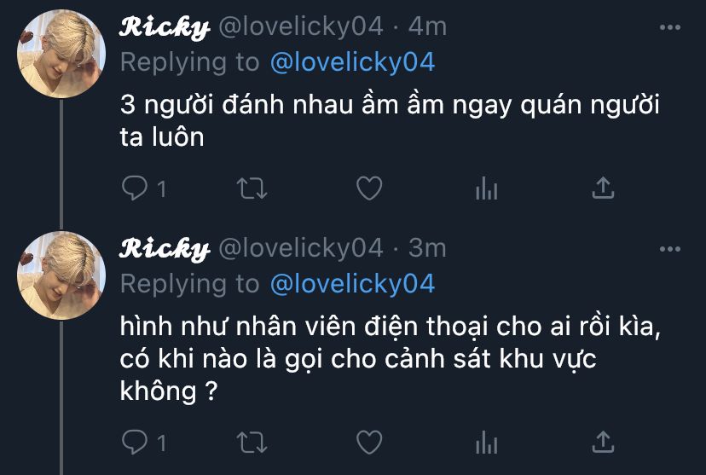Reply to the 'hình như nhân viên' tweet
This screenshot has height=475, width=706.
[x=134, y=442]
